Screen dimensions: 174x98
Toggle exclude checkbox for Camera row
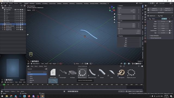(x=15, y=13)
